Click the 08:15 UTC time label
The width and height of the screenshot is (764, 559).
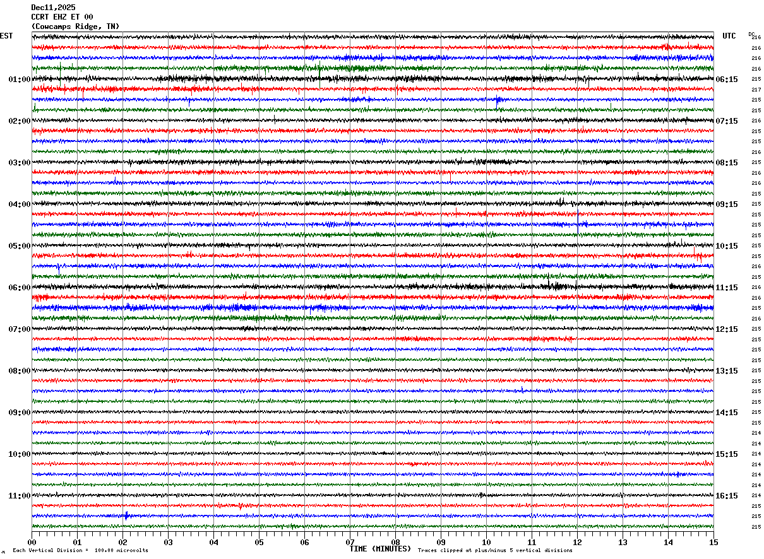click(727, 163)
